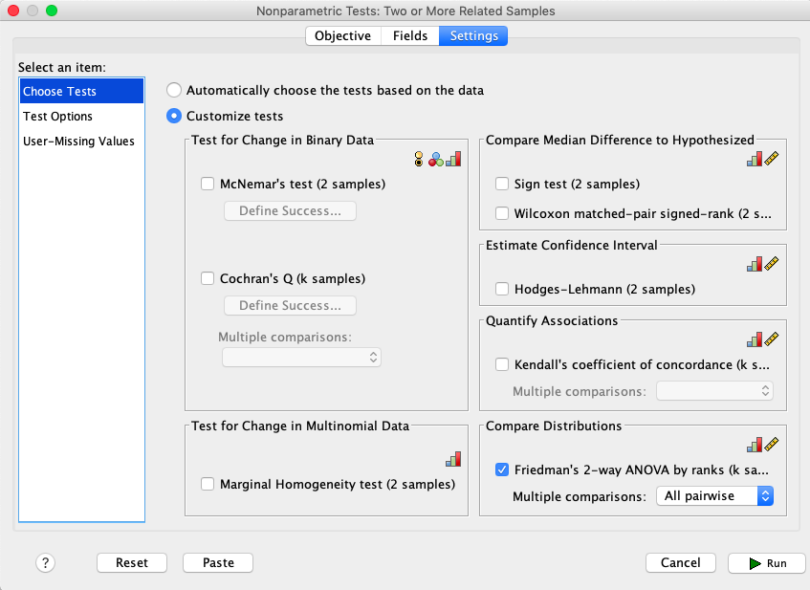
Task: Open Cochran's Q multiple comparisons dropdown
Action: pos(301,358)
